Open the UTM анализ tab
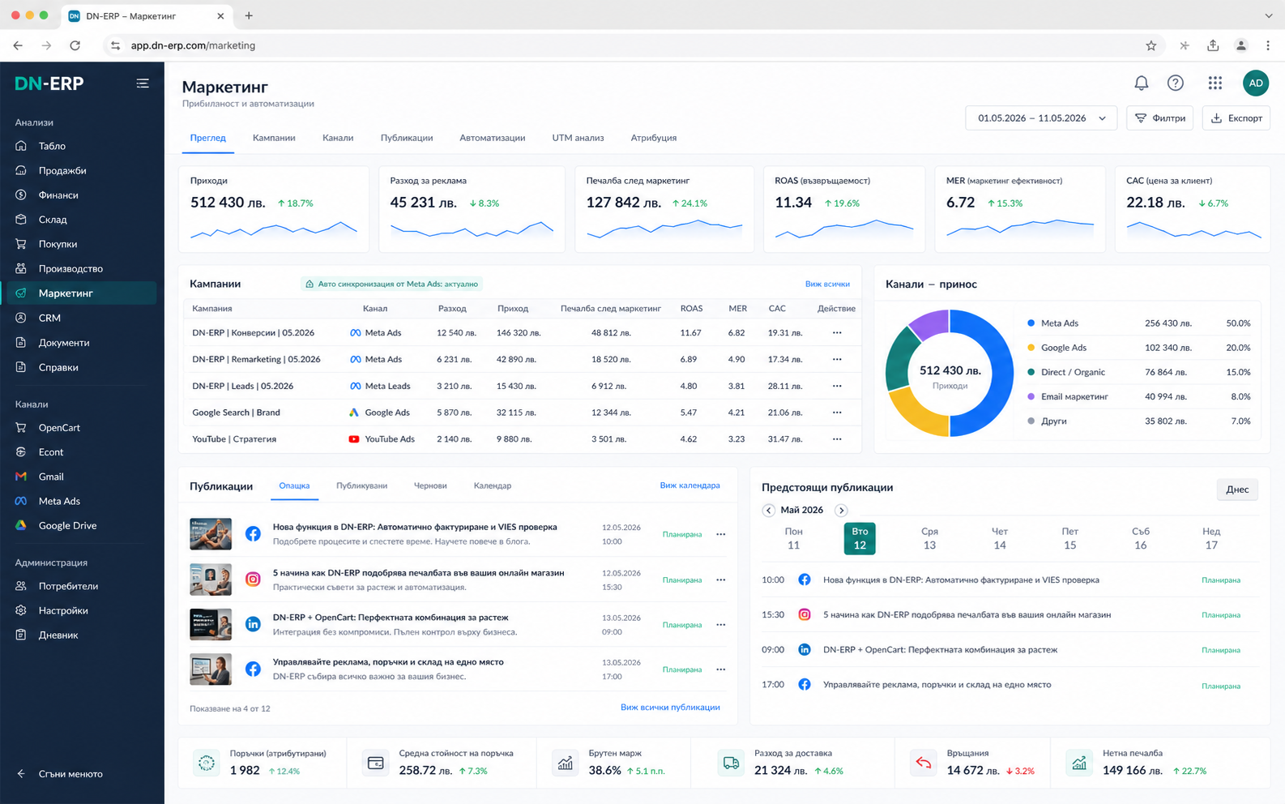Viewport: 1285px width, 804px height. 578,138
